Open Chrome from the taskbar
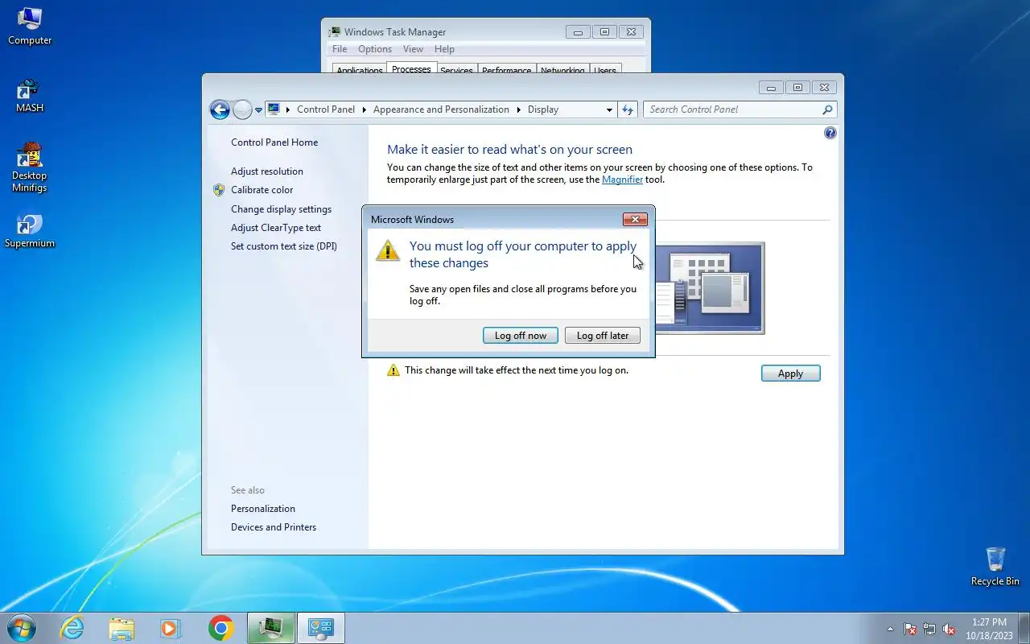Screen dimensions: 1030x644 (220, 628)
